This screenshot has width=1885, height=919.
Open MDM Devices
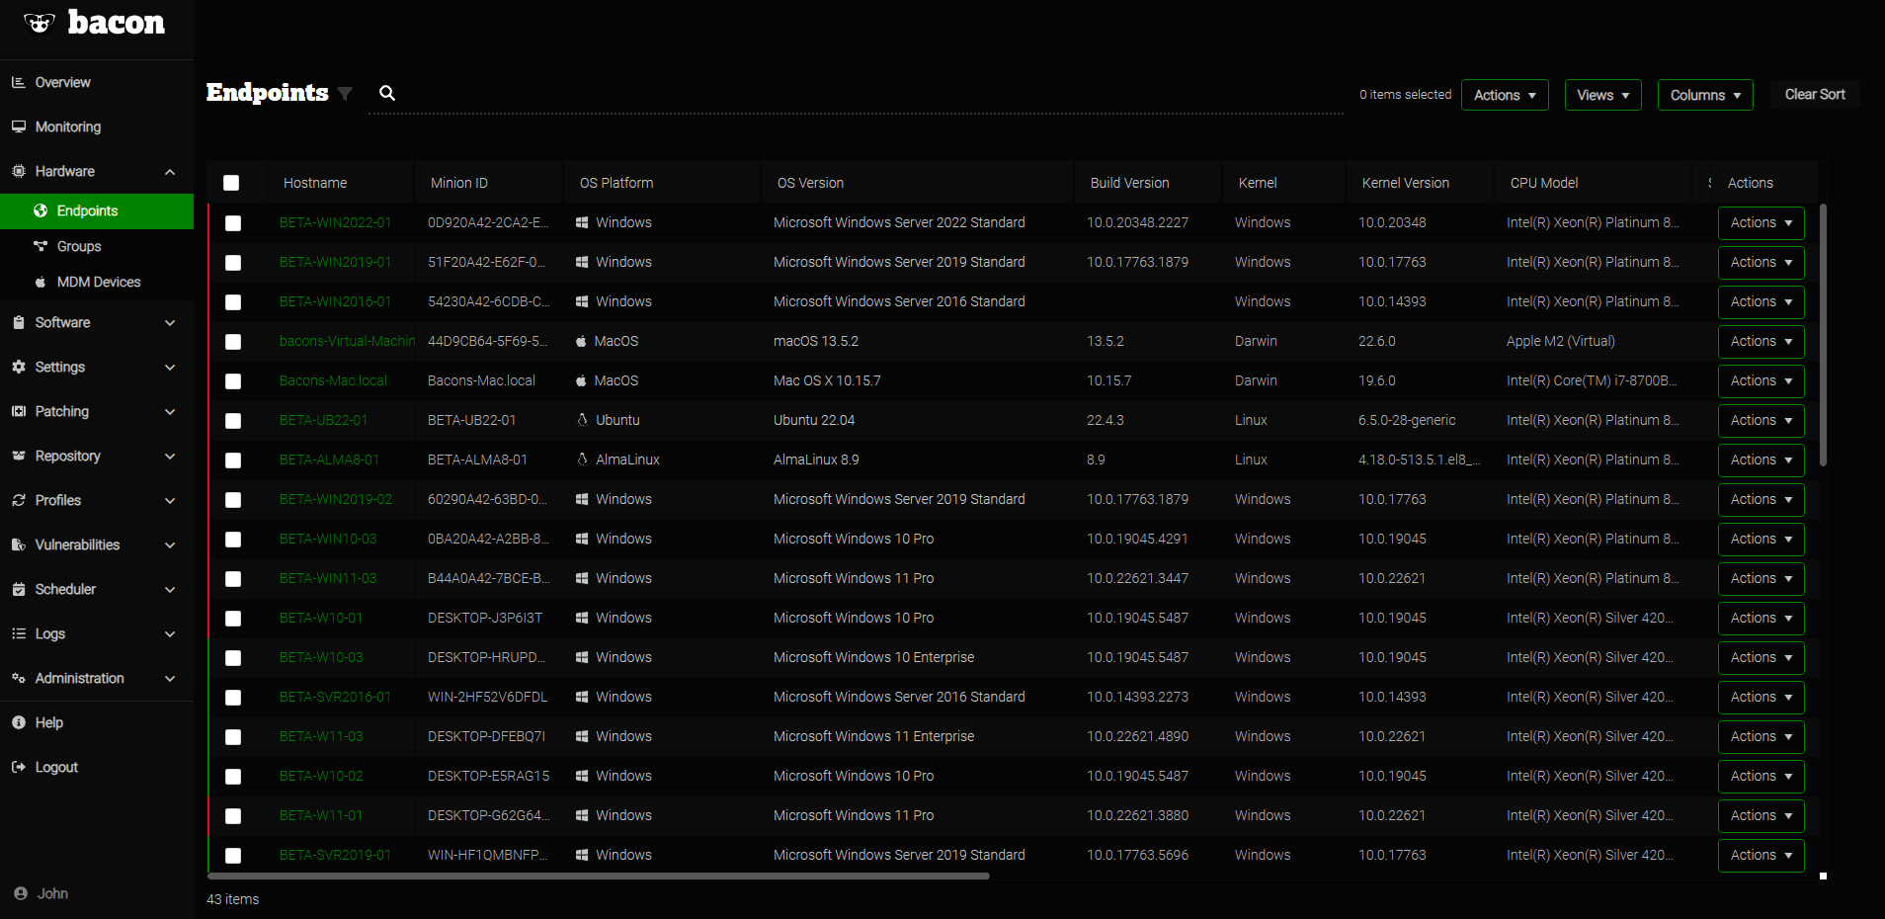96,282
